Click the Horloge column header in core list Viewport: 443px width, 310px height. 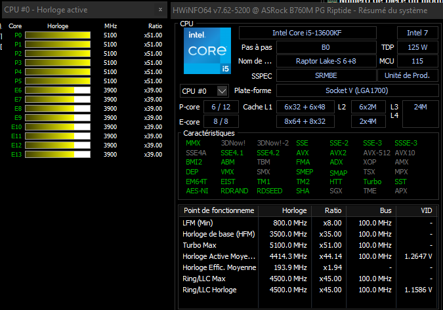tap(58, 26)
